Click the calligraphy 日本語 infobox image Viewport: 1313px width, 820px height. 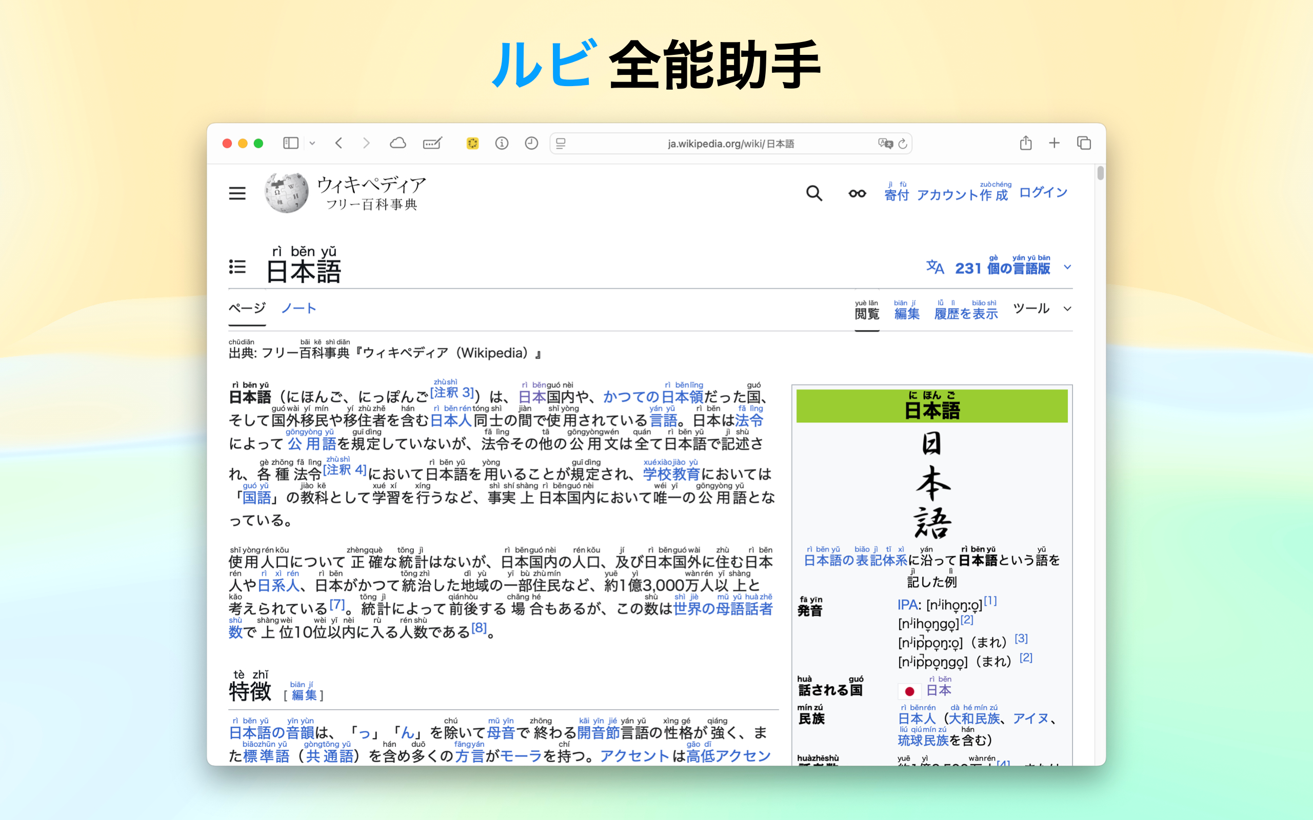(932, 484)
